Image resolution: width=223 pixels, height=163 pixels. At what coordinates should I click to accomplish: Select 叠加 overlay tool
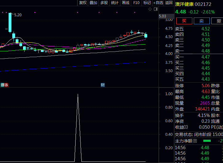93,3
